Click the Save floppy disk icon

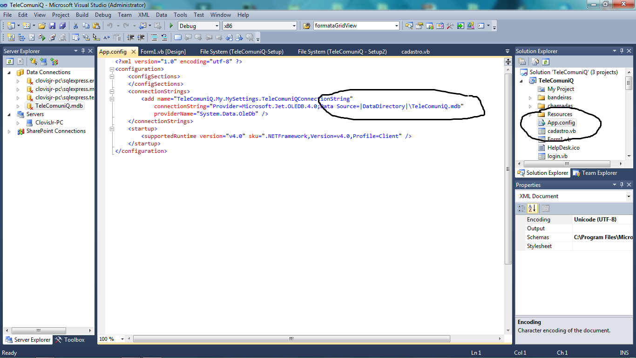(x=52, y=26)
